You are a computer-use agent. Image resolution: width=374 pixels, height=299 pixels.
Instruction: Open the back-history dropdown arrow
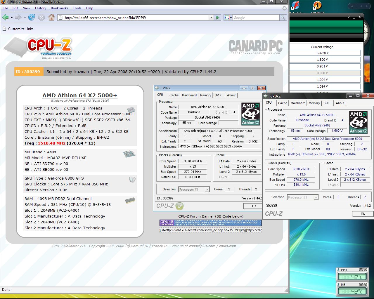tap(12, 18)
